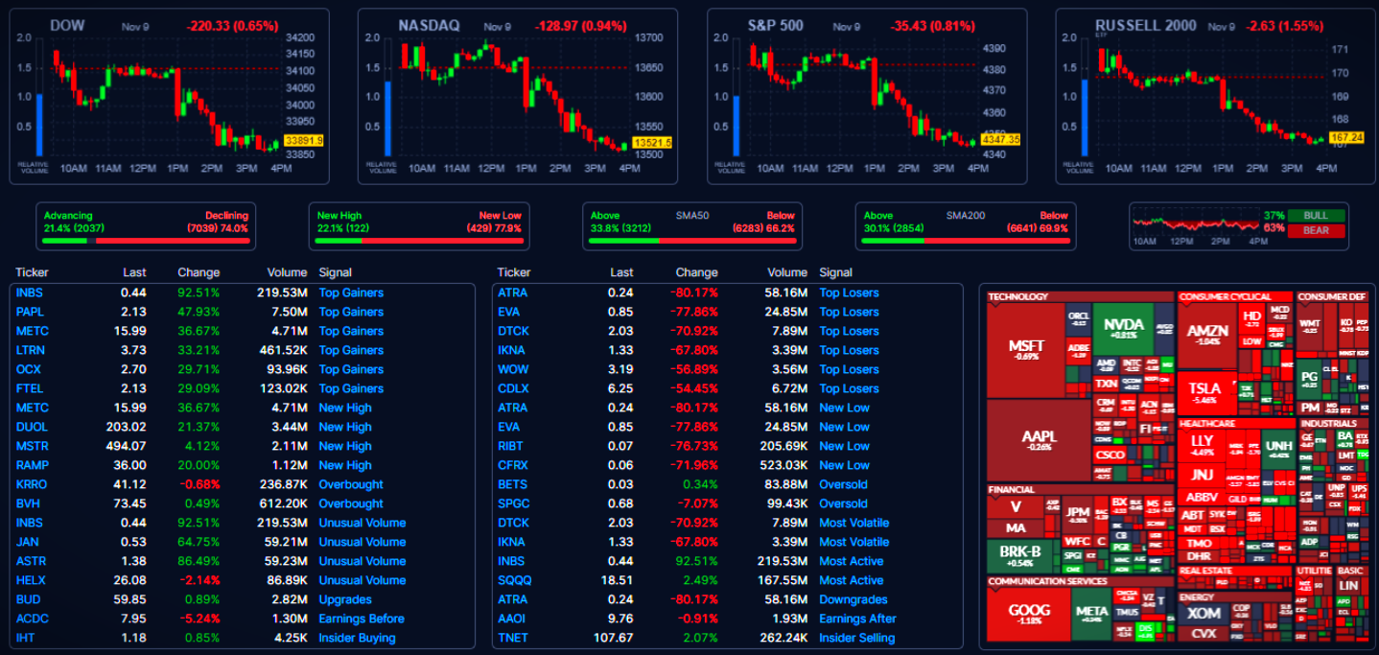The image size is (1379, 655).
Task: Select the ACDC ticker
Action: (x=32, y=619)
